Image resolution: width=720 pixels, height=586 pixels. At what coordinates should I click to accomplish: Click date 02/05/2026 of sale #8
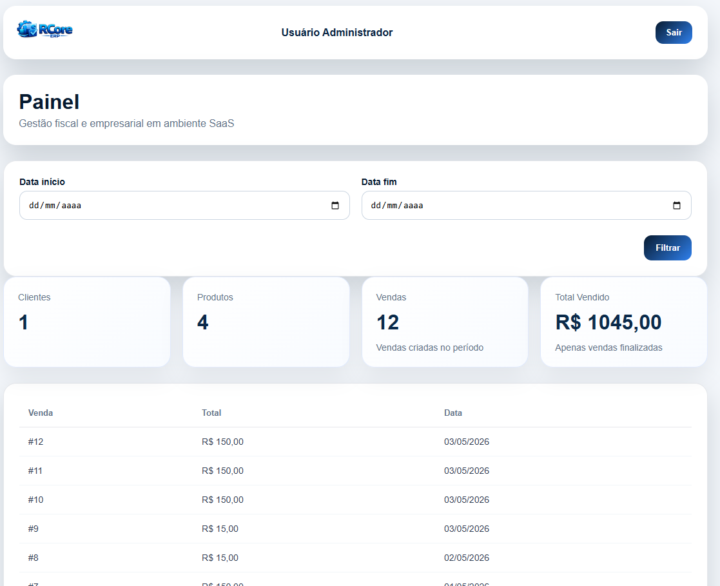pyautogui.click(x=467, y=558)
